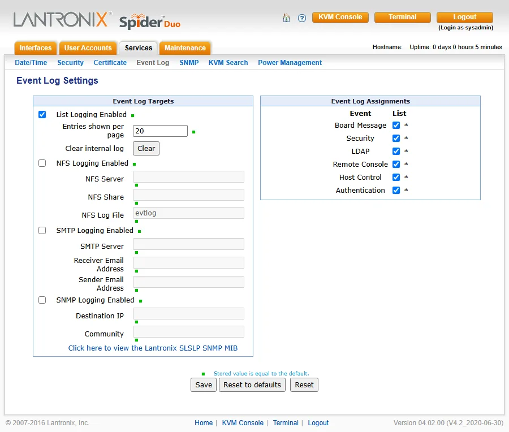Click the Home house icon
509x432 pixels.
click(286, 18)
